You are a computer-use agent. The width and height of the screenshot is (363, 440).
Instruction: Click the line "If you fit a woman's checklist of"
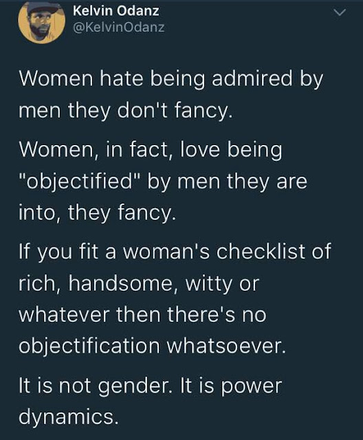175,252
